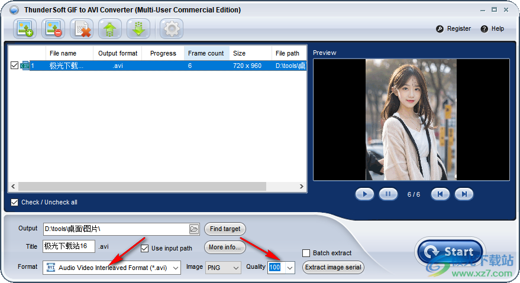Click the file list horizontal scrollbar thumb
This screenshot has width=520, height=283.
[x=142, y=186]
